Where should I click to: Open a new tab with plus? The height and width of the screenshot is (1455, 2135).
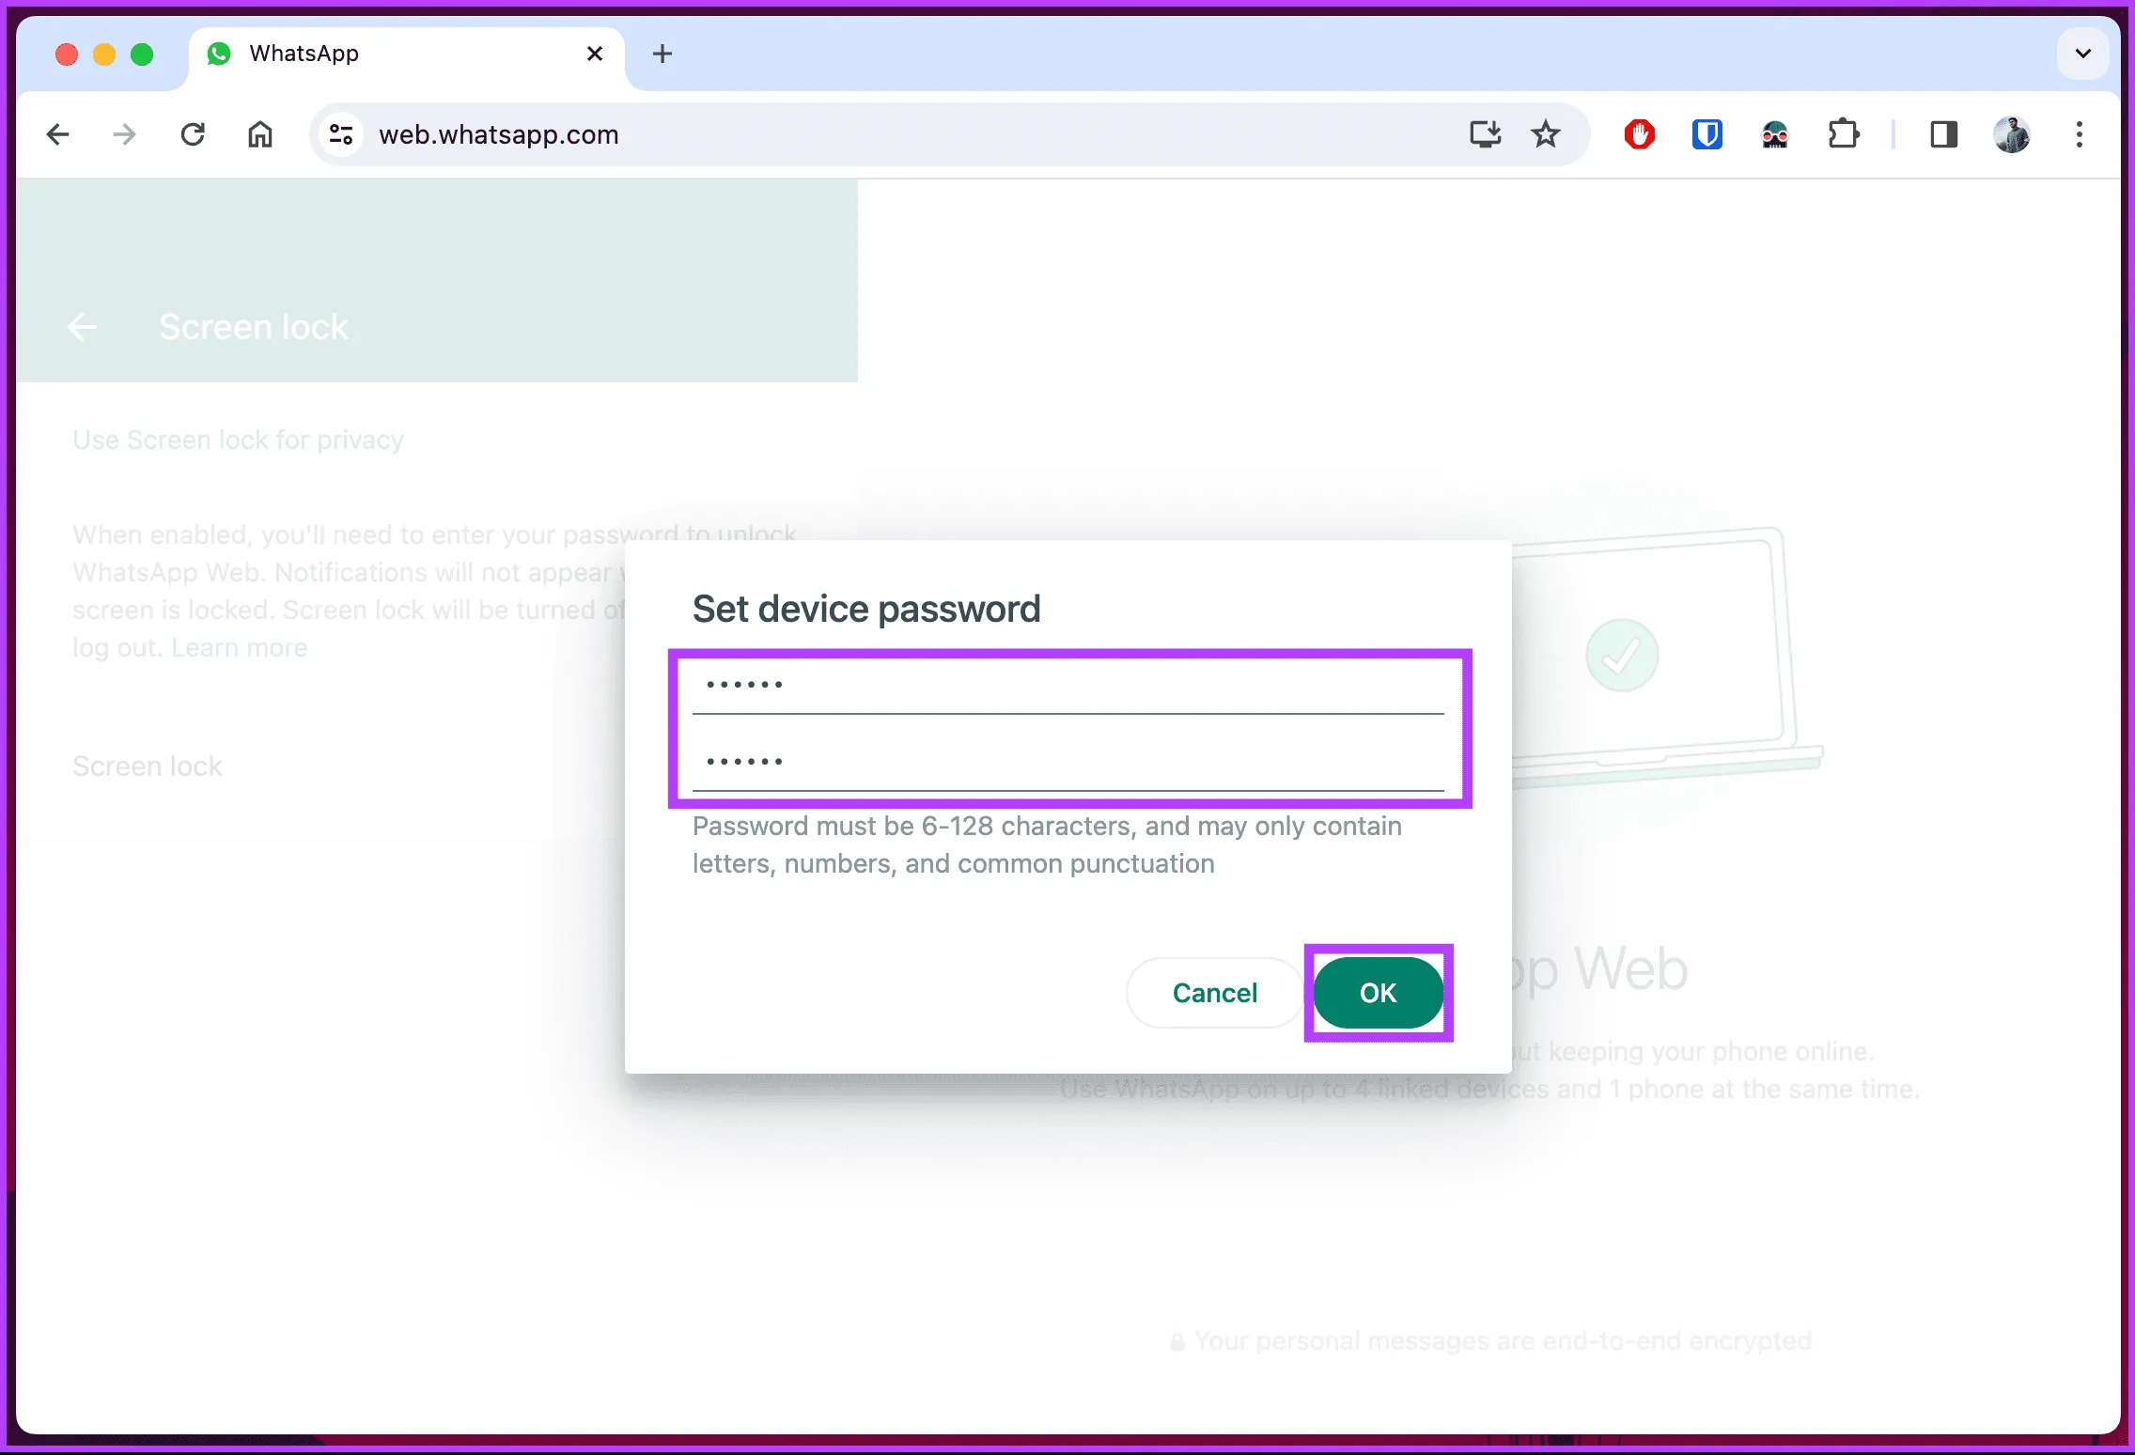click(x=662, y=54)
